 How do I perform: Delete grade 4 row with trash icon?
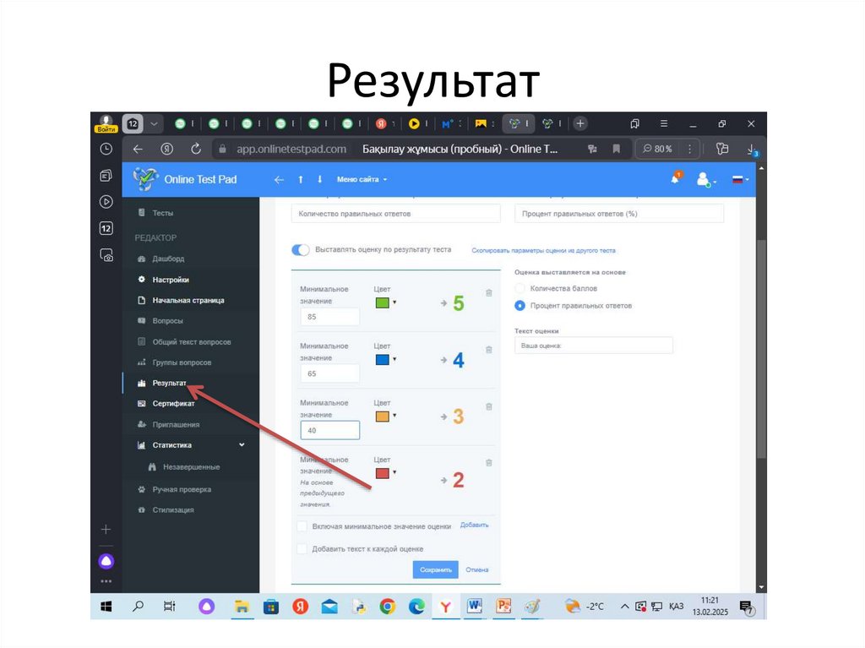coord(489,350)
